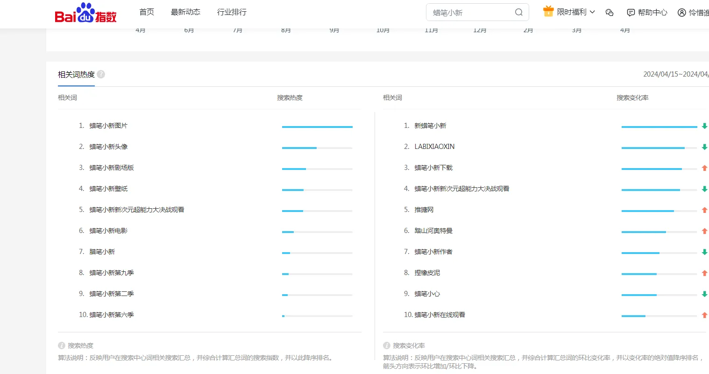Click the up arrow for 蜡笔小新在线观看
The height and width of the screenshot is (374, 709).
pyautogui.click(x=705, y=315)
